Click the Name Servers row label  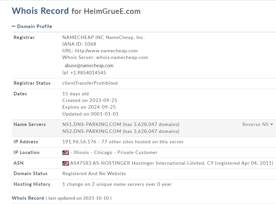coord(30,124)
